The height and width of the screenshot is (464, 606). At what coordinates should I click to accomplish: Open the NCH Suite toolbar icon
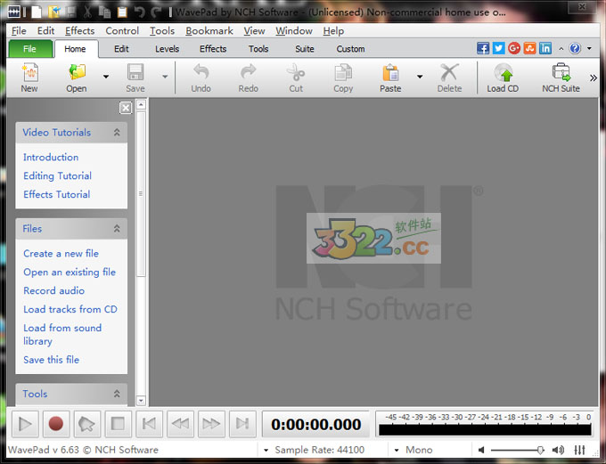[x=561, y=77]
